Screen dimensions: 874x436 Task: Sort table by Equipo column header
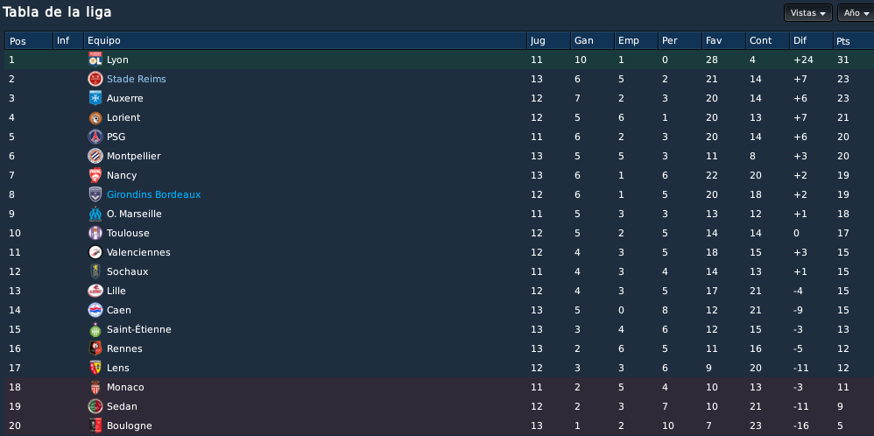tap(305, 40)
